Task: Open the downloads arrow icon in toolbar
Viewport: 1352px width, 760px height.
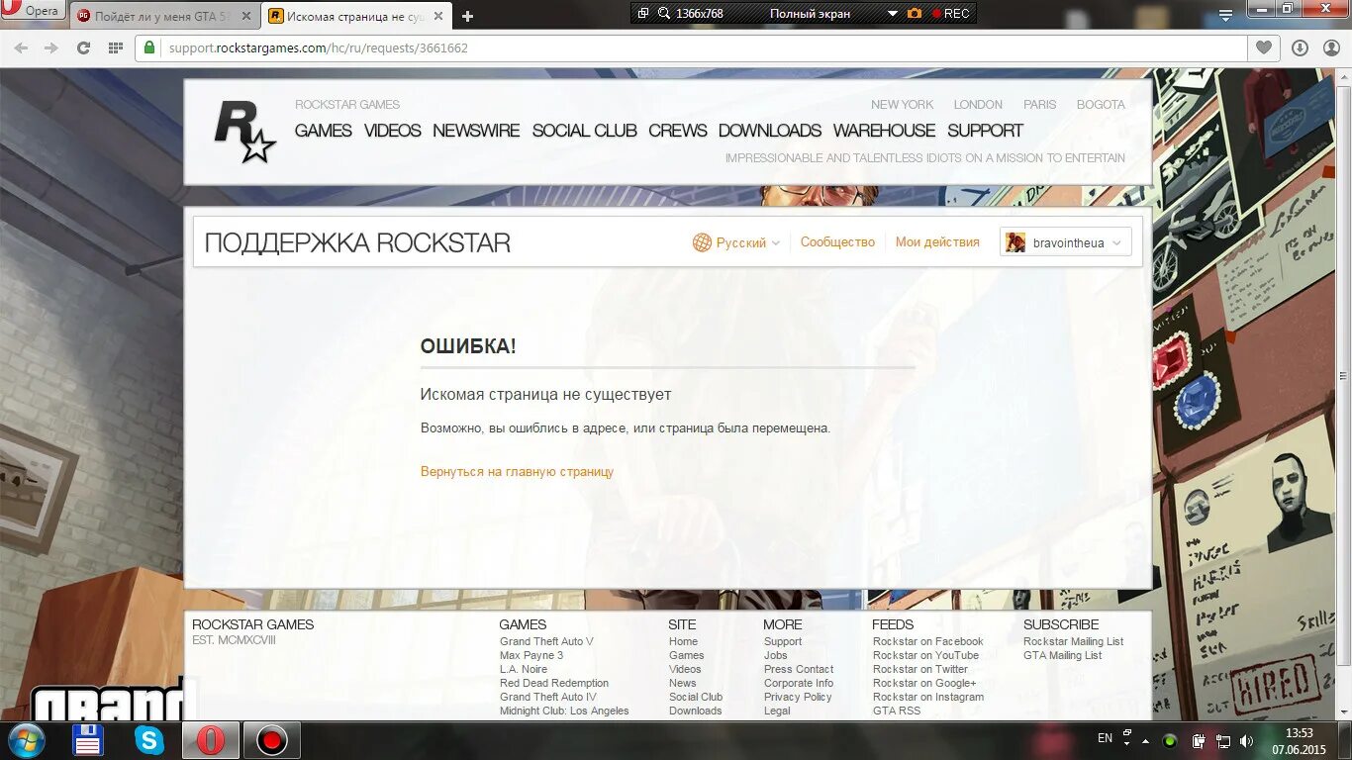Action: pos(1300,47)
